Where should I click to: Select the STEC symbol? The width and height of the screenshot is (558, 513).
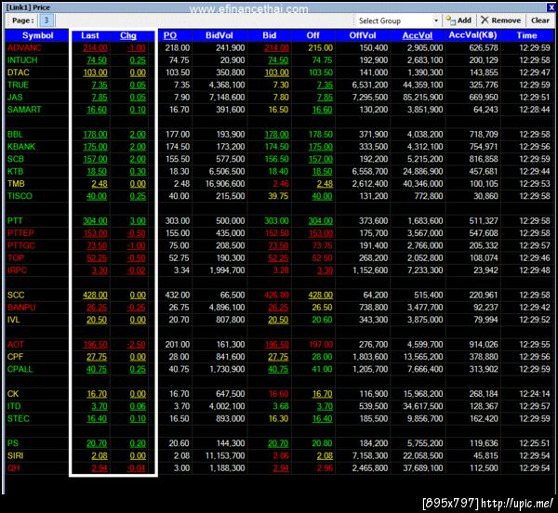(x=19, y=418)
